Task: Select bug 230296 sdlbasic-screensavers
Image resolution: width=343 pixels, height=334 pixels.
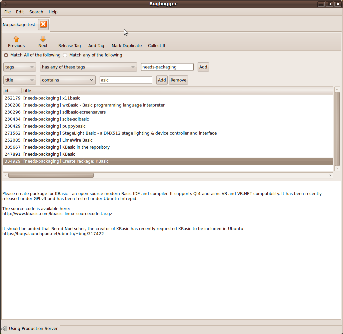Action: [168, 112]
